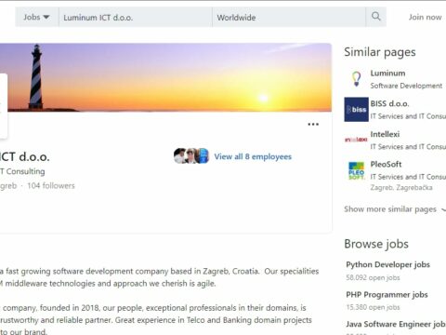Click the Worldwide location field
446x335 pixels.
pyautogui.click(x=289, y=18)
